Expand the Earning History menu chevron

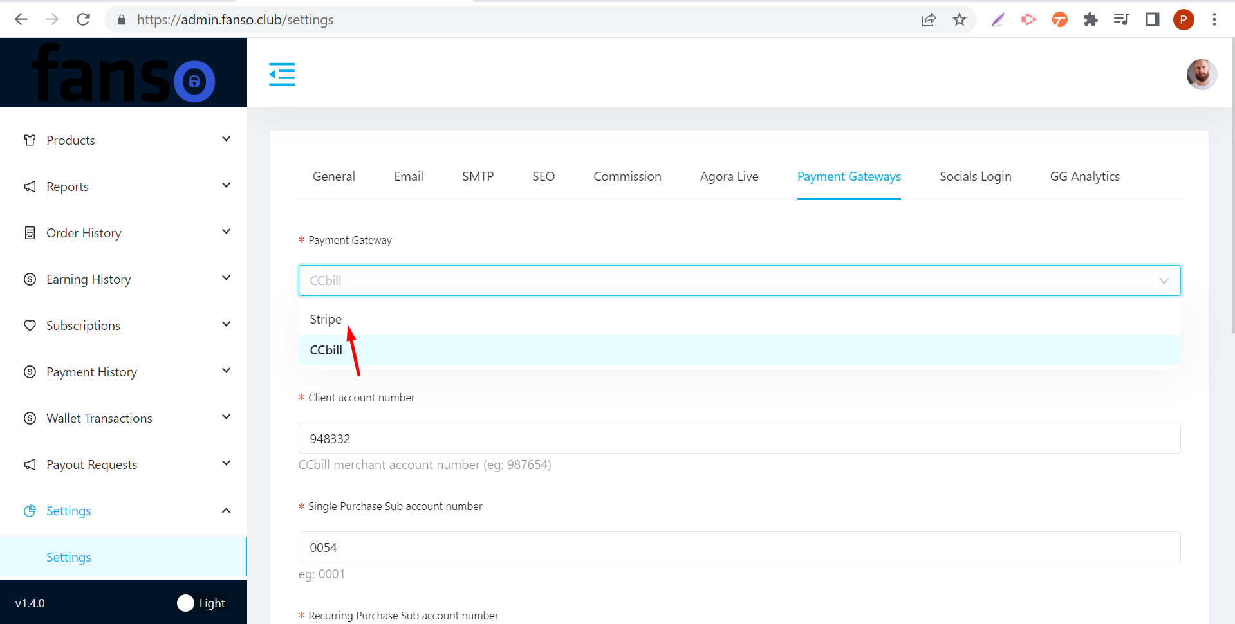pyautogui.click(x=226, y=279)
